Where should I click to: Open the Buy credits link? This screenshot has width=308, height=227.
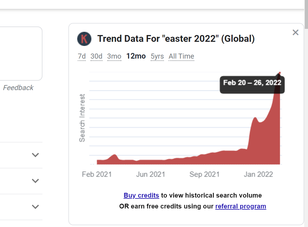click(141, 195)
